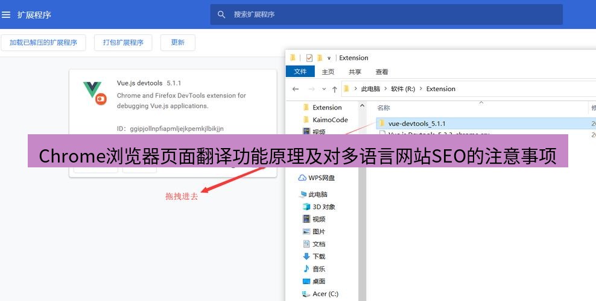The height and width of the screenshot is (301, 596).
Task: Open the View (查看) ribbon tab
Action: tap(382, 72)
